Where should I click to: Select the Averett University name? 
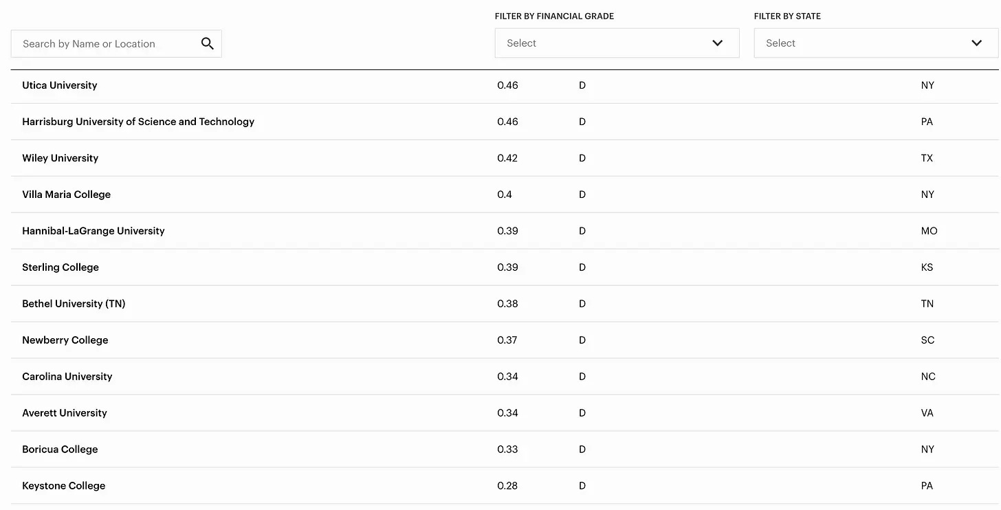pos(65,413)
